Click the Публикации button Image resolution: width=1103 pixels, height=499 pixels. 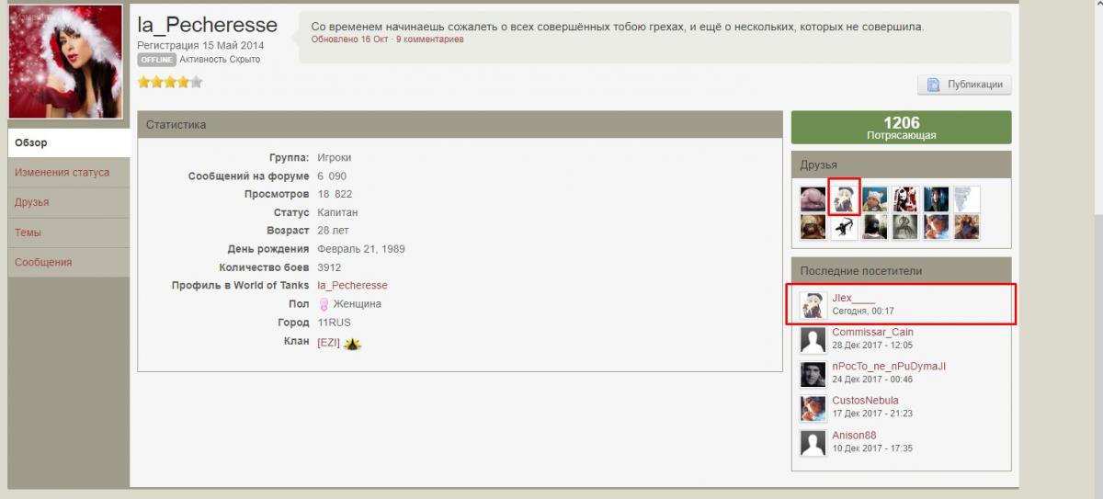point(964,85)
